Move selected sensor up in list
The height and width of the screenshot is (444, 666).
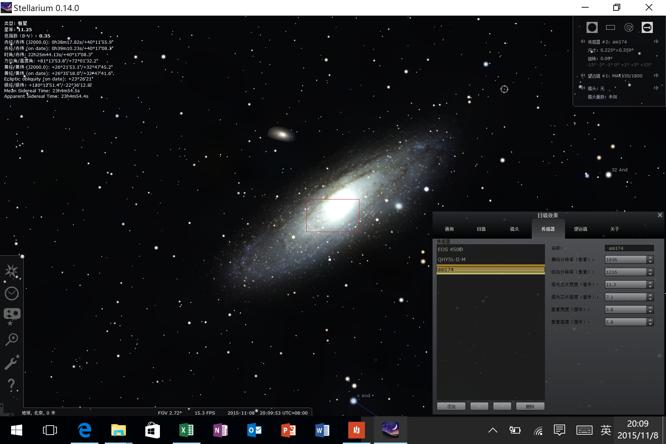click(x=479, y=406)
